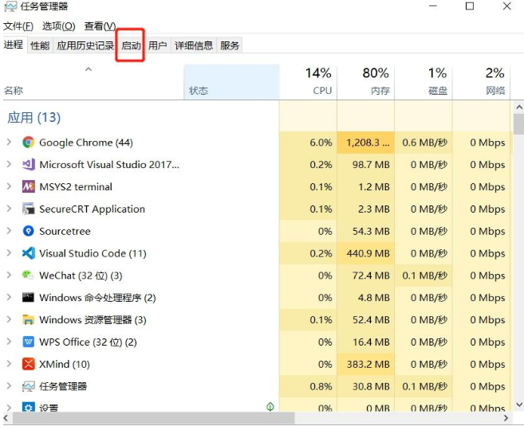Click Chrome's 0.6 MB/秒 disk value

pyautogui.click(x=424, y=143)
